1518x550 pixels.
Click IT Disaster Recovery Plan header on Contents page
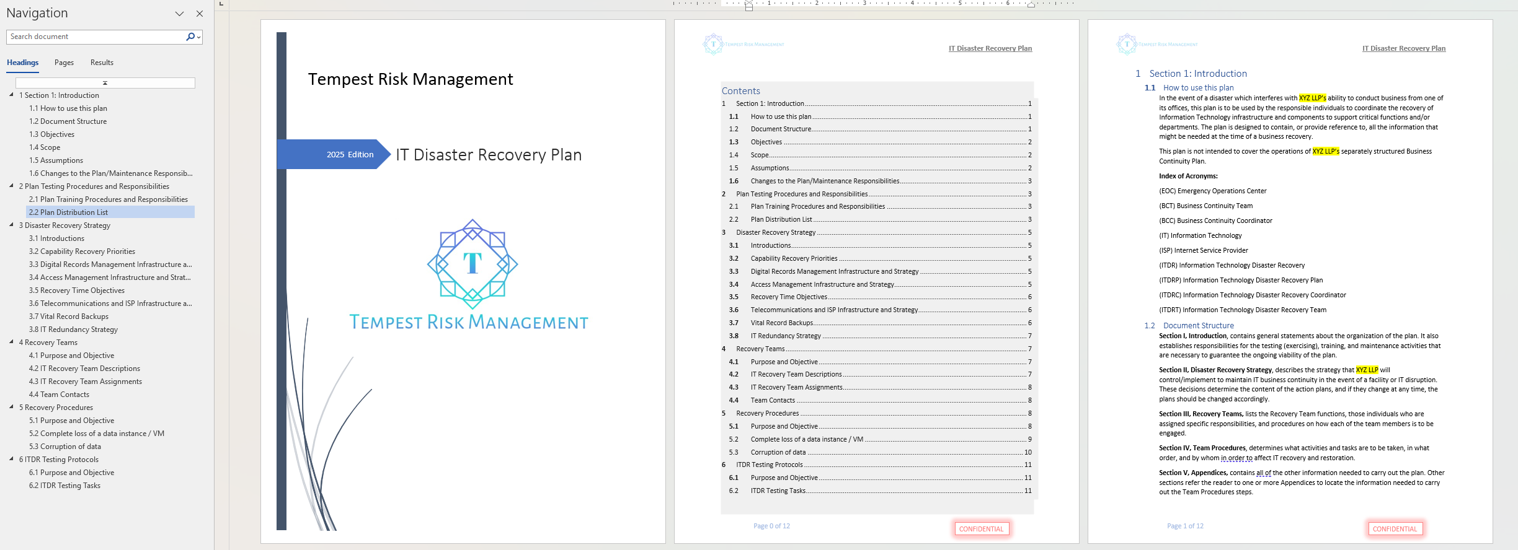(x=990, y=48)
